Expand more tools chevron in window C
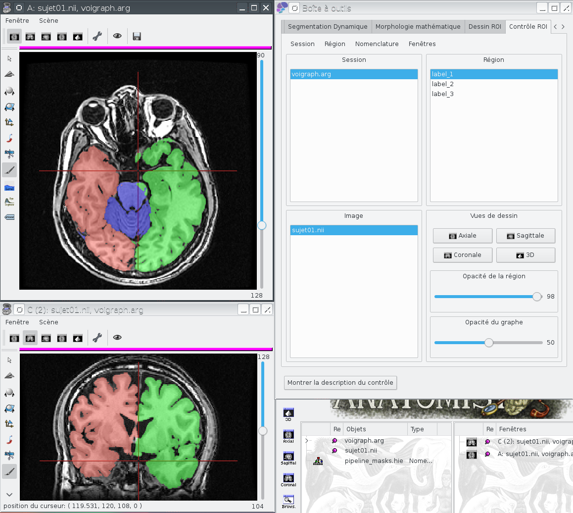 (x=9, y=494)
